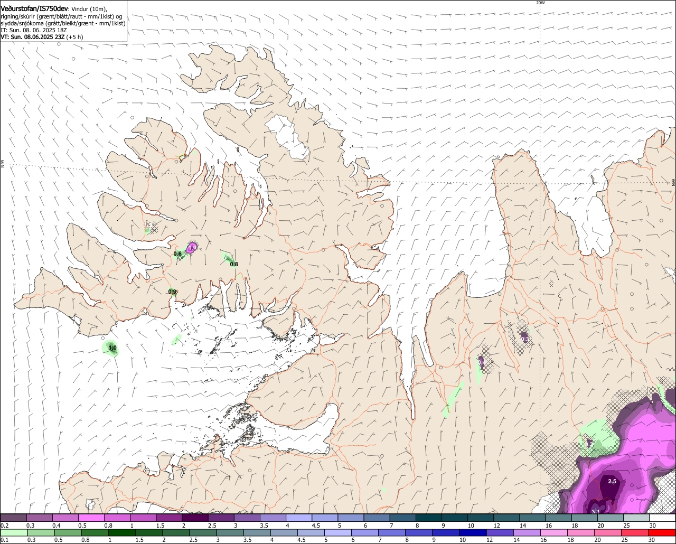Pick the pale grey upper swatch at 25

[x=636, y=518]
